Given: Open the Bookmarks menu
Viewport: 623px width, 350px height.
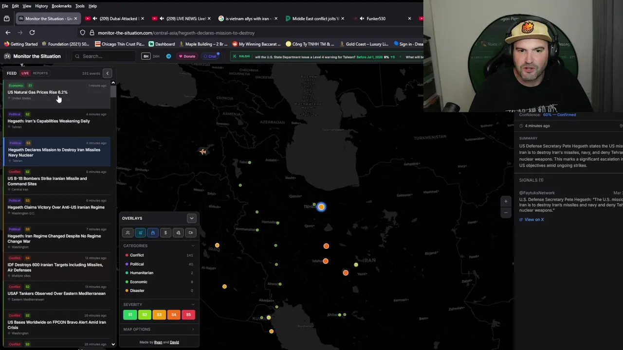Looking at the screenshot, I should 62,6.
